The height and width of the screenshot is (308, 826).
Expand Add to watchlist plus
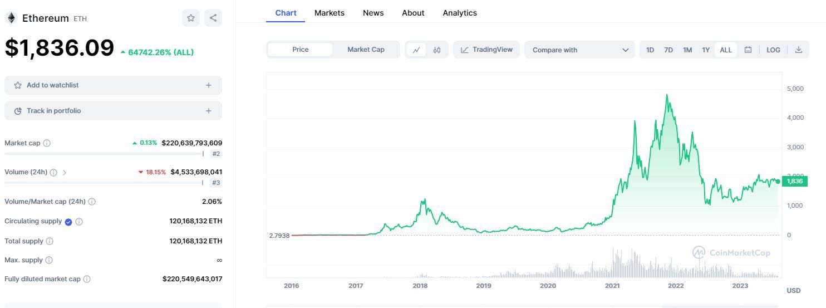click(209, 85)
